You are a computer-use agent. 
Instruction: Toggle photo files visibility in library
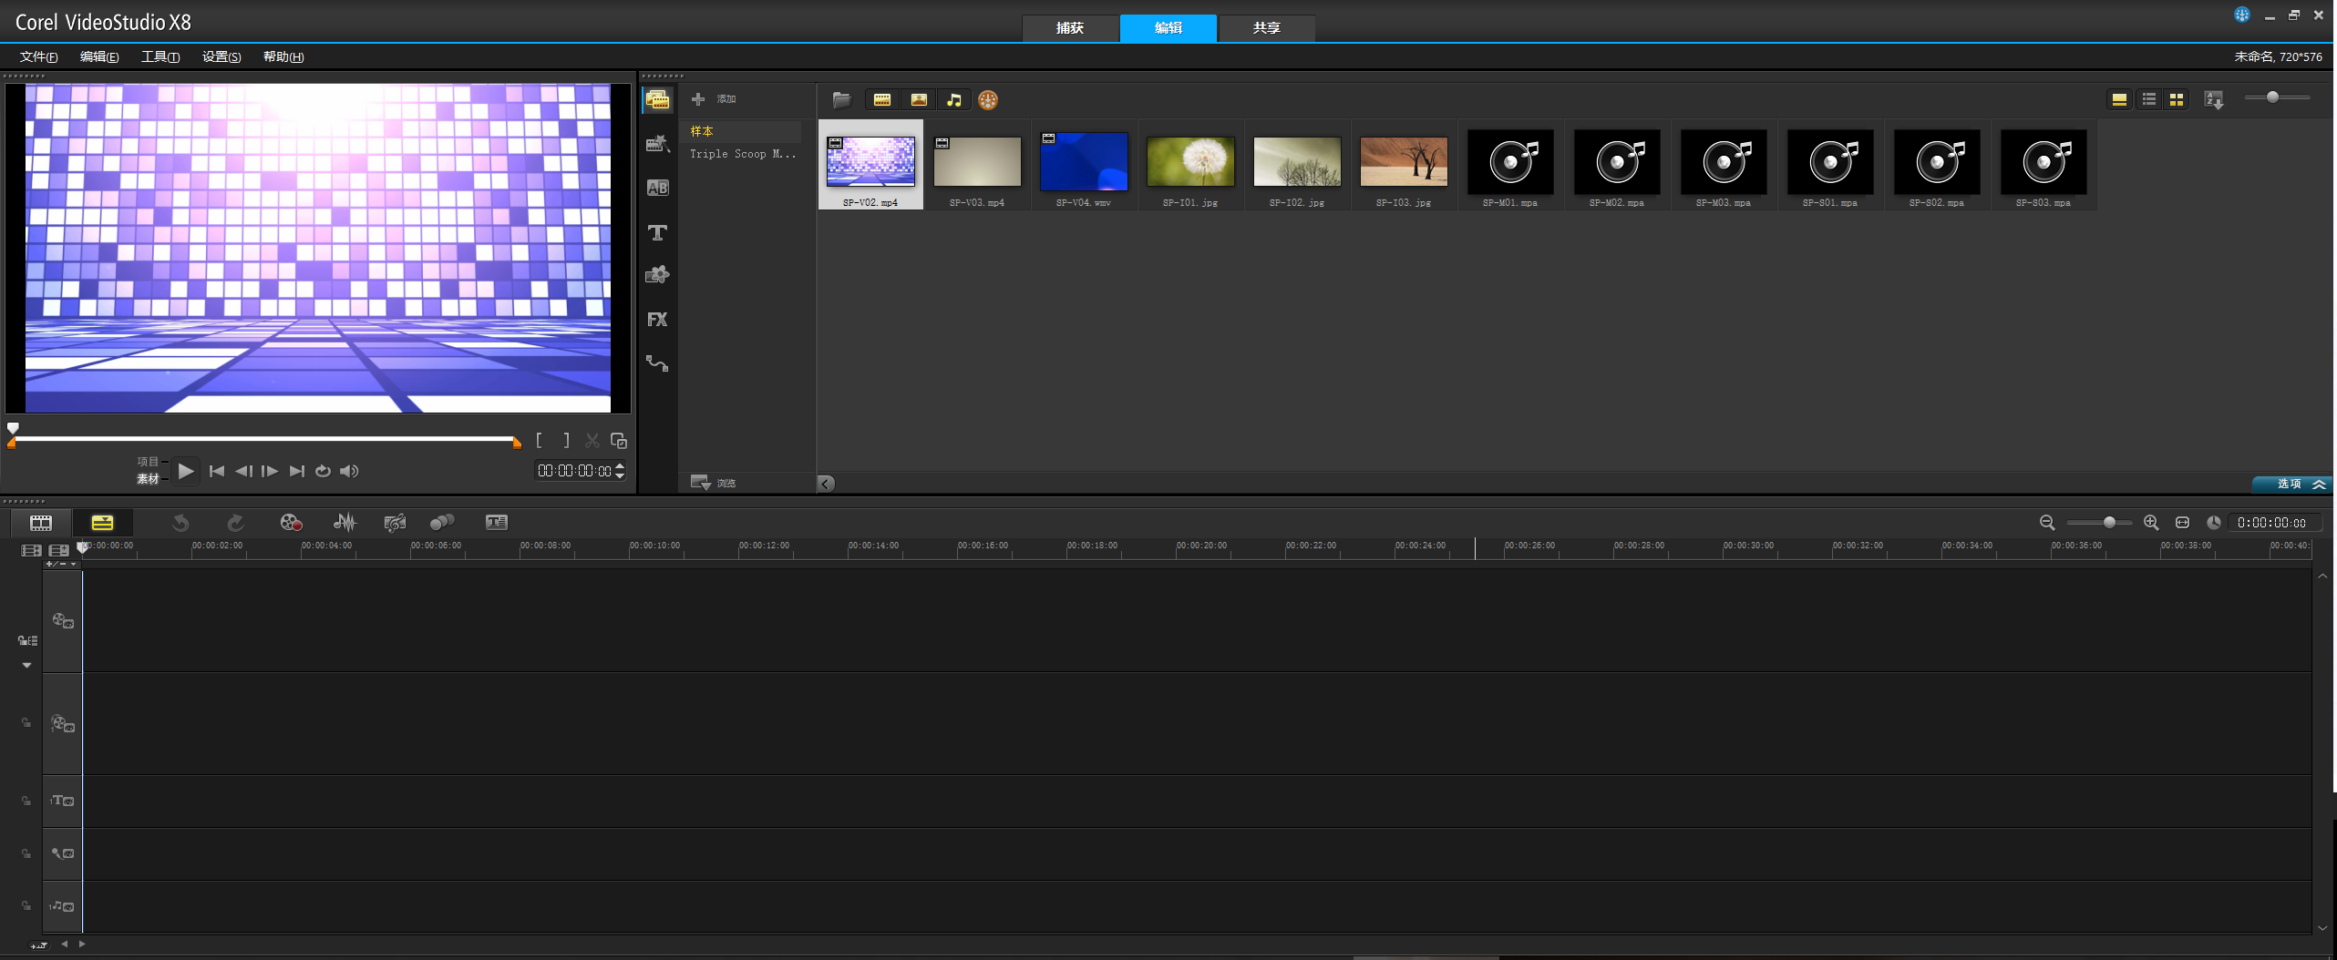919,100
